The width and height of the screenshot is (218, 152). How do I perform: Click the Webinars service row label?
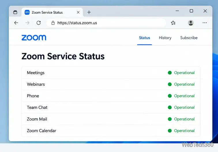pos(36,84)
